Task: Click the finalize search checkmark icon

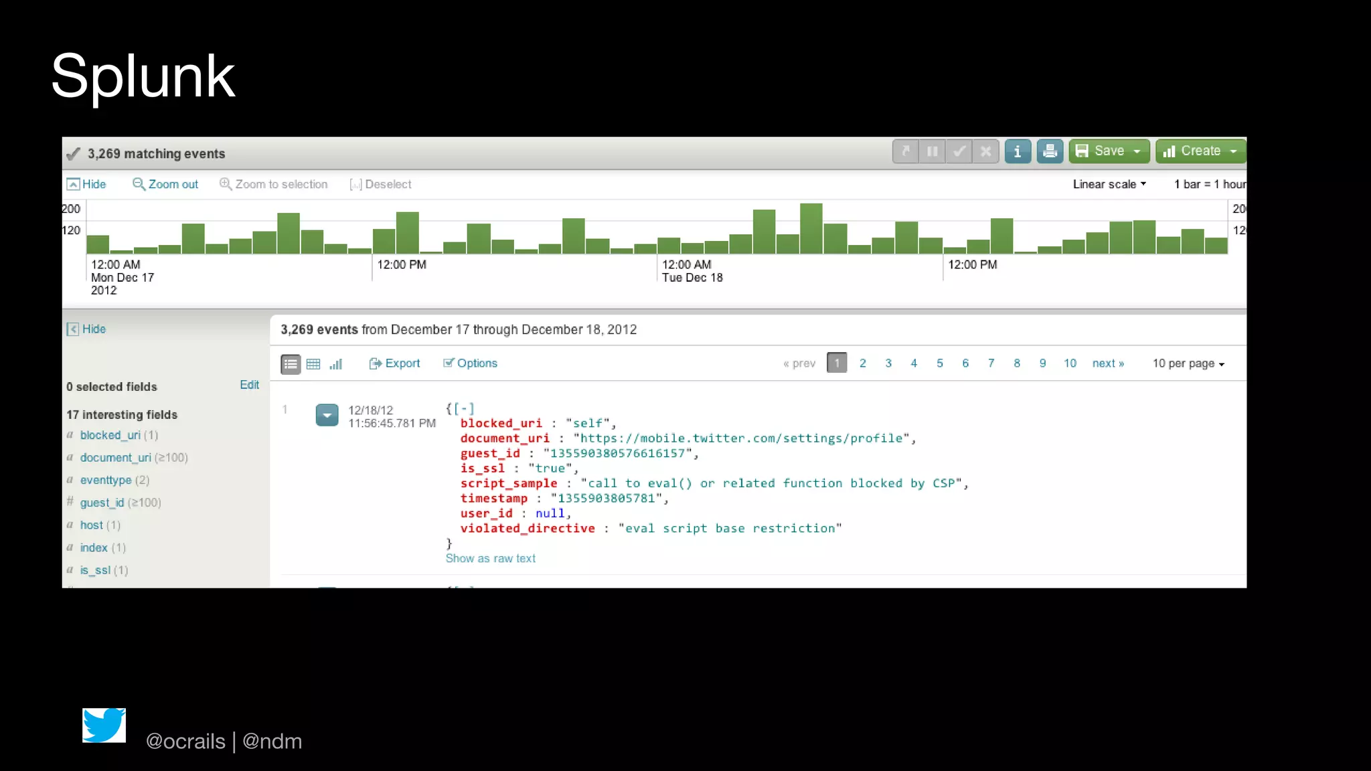Action: 959,151
